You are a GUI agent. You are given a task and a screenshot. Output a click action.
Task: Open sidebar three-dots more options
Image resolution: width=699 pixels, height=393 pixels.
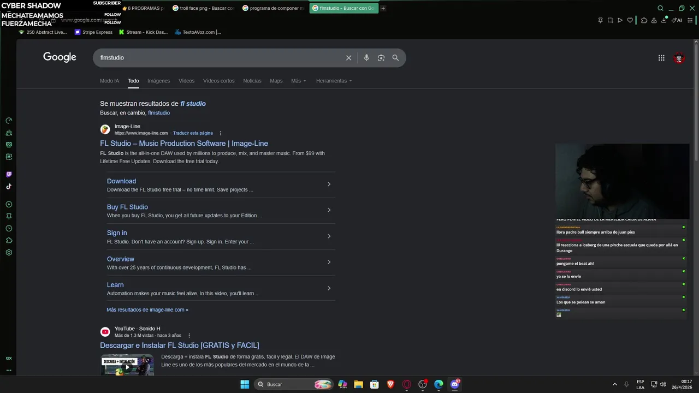coord(9,370)
